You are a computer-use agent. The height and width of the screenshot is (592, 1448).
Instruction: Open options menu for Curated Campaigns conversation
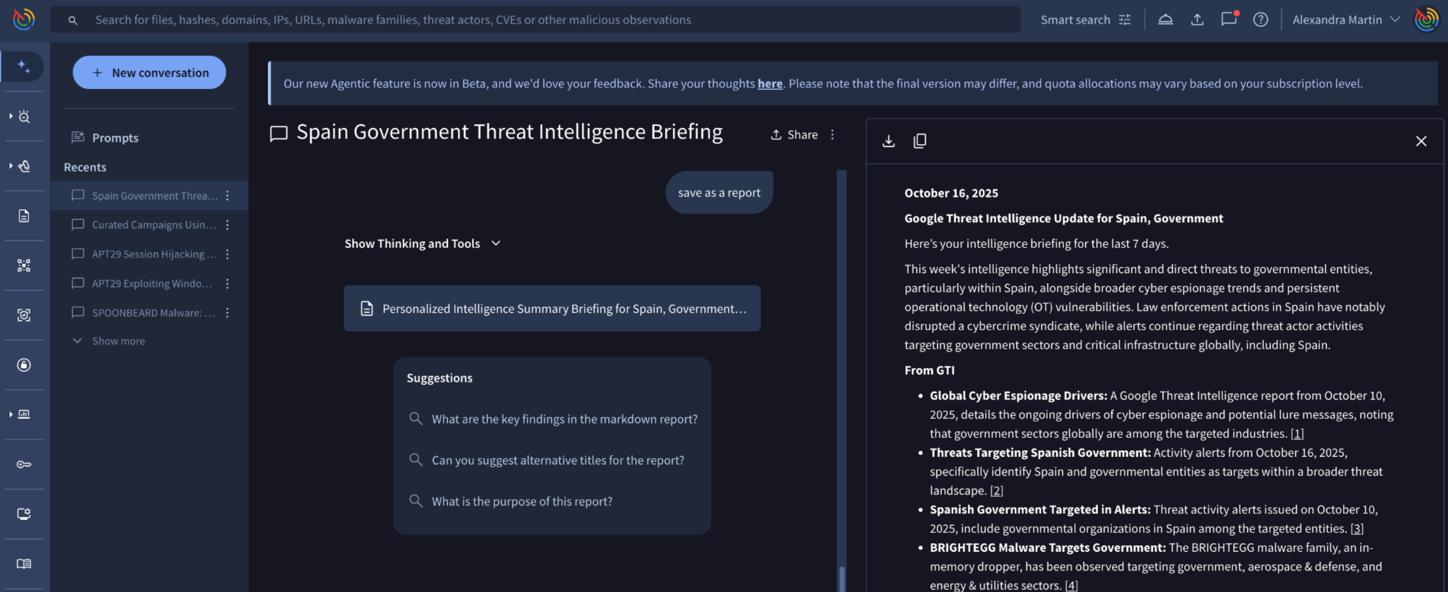point(227,225)
